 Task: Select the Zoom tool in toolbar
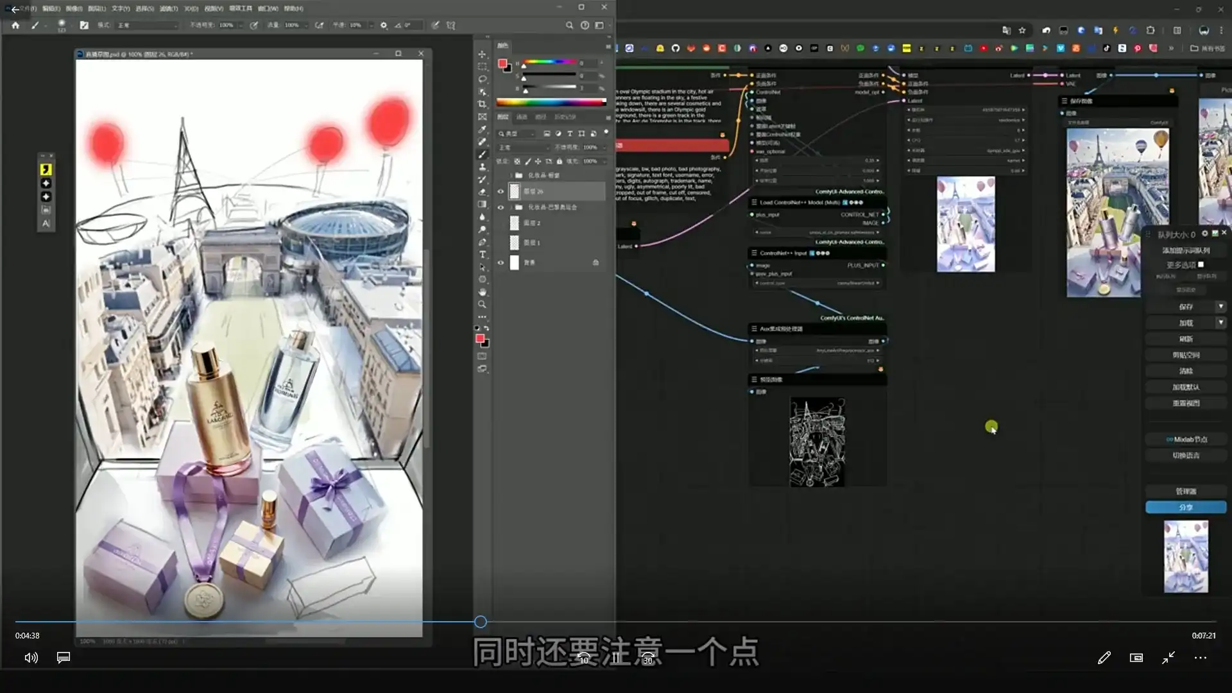(x=482, y=305)
